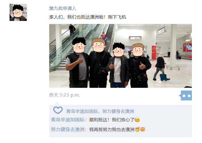Click the WeChat logo watermark on photo
202x143 pixels.
coord(159,81)
